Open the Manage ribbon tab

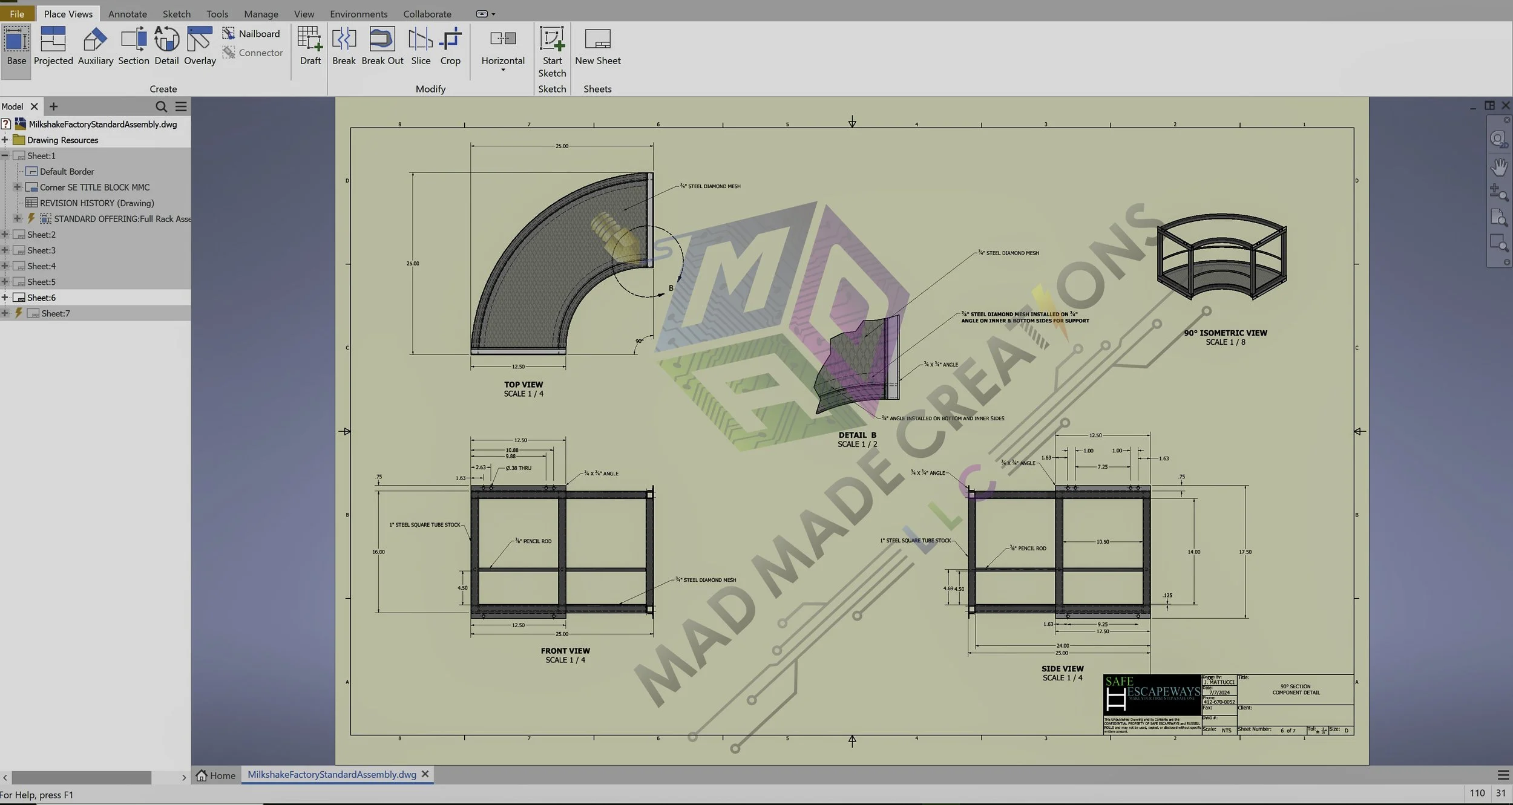(x=261, y=14)
